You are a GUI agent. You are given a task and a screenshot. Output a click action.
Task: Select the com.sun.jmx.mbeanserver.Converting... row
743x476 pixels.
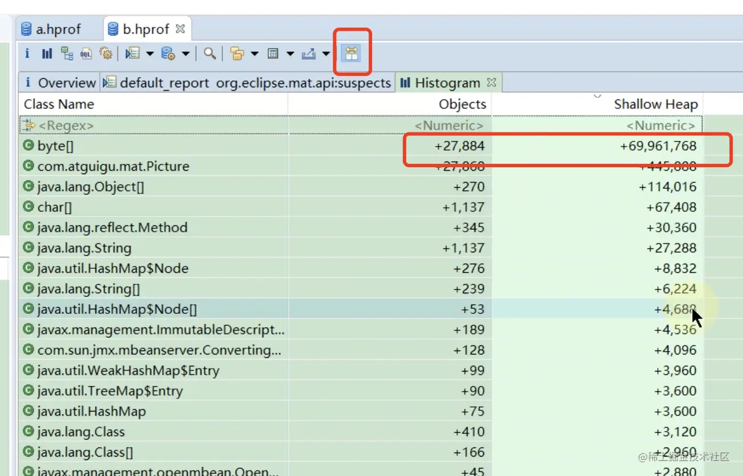pyautogui.click(x=159, y=350)
